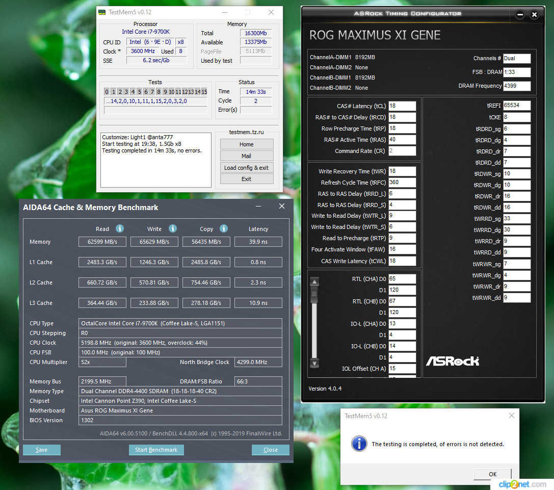
Task: Minimize the AIDA64 benchmark window
Action: coord(258,206)
